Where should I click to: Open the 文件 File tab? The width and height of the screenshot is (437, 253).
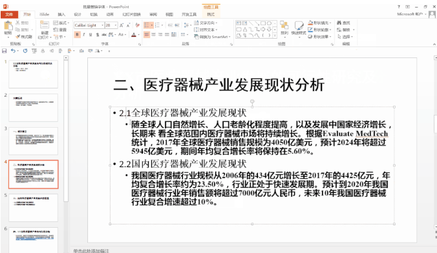coord(9,14)
